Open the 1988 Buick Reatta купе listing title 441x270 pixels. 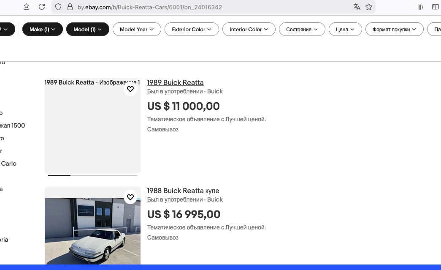pyautogui.click(x=183, y=191)
